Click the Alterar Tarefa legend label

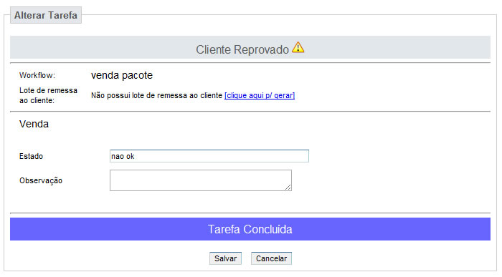click(x=46, y=15)
